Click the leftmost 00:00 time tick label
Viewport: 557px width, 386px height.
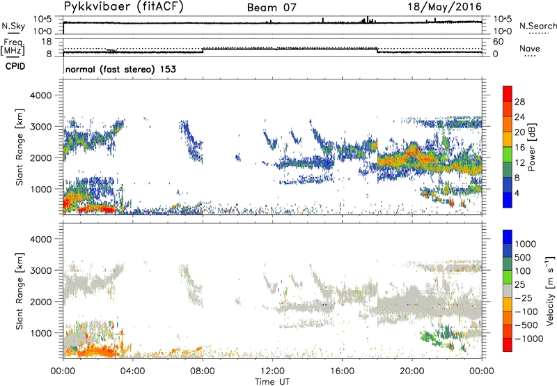63,371
